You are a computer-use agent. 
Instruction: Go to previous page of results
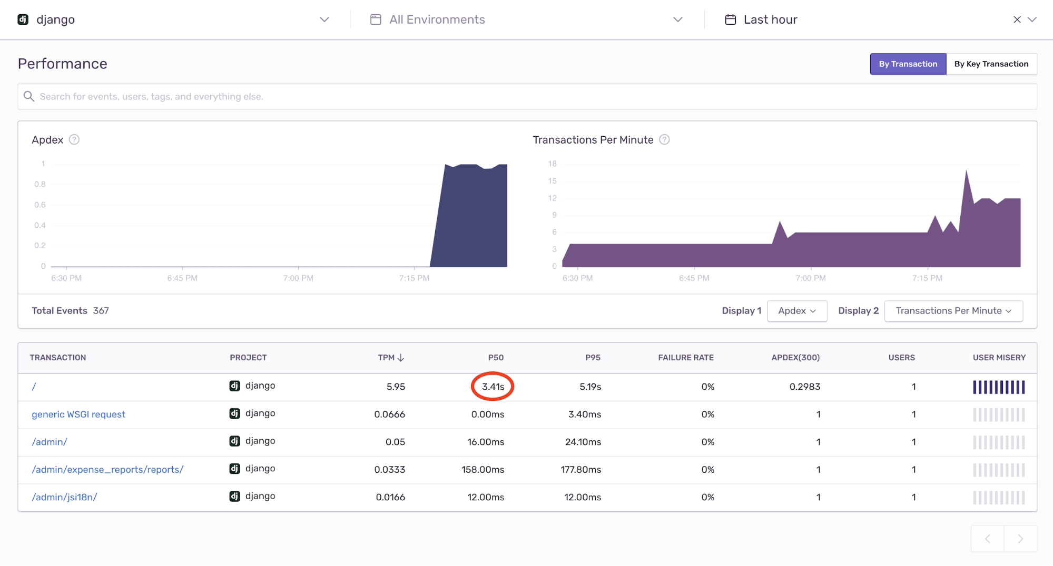(988, 539)
